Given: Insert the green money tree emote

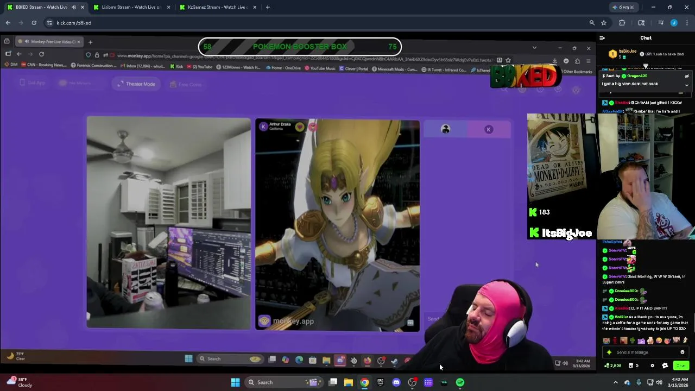Looking at the screenshot, I should [x=633, y=340].
